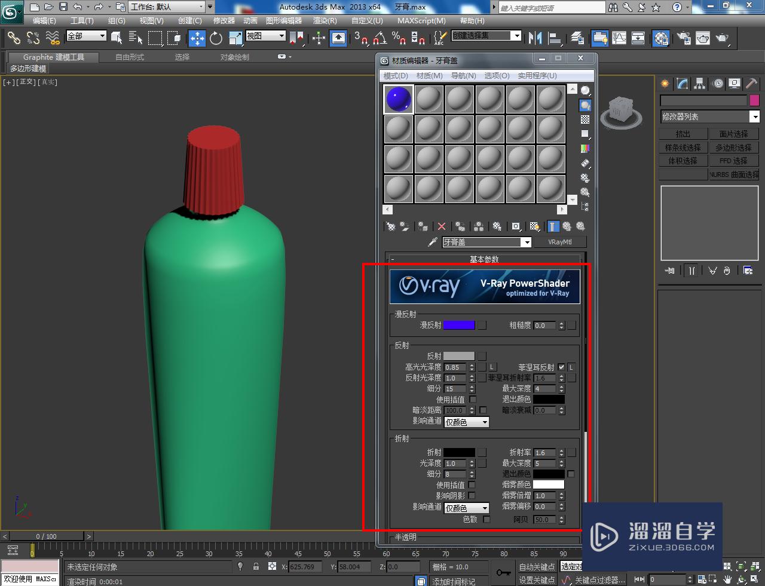Activate Select and Scale tool
Image resolution: width=765 pixels, height=586 pixels.
pos(235,38)
